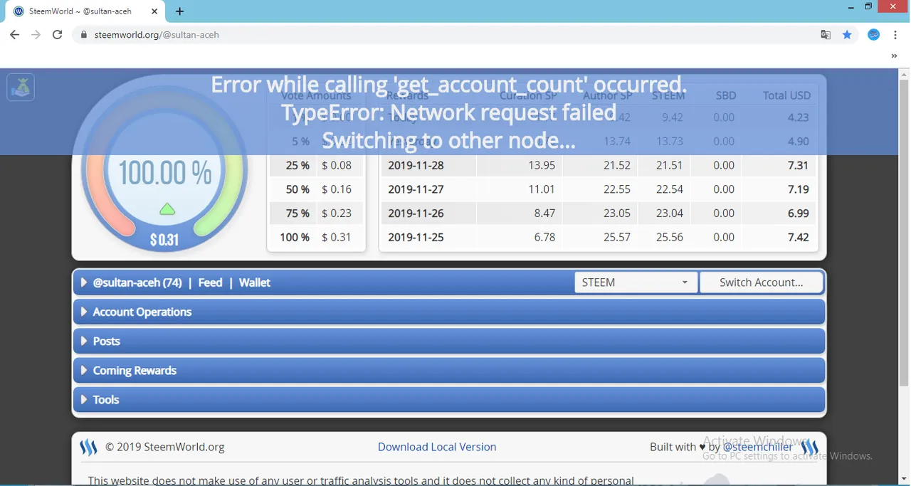Open the Wallet link
Screen dimensions: 911x486
pyautogui.click(x=255, y=282)
